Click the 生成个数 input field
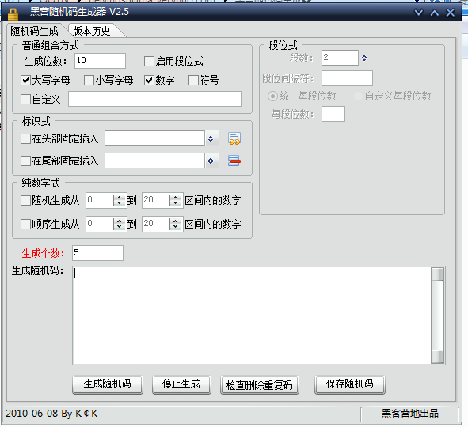Screen dimensions: 468x427 [97, 253]
